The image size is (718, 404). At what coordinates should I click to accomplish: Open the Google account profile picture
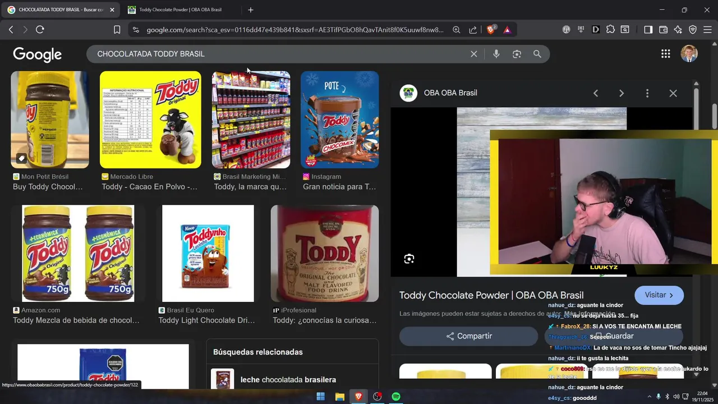coord(689,54)
